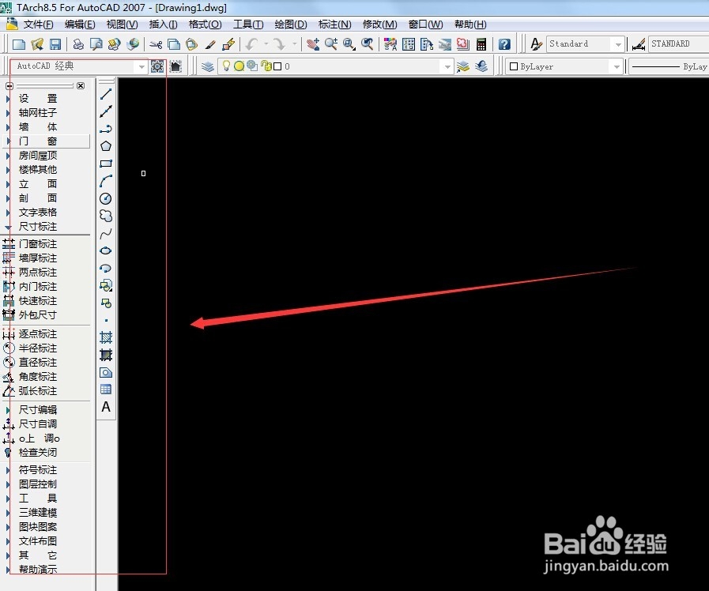
Task: Select the Spline draw tool
Action: (106, 233)
